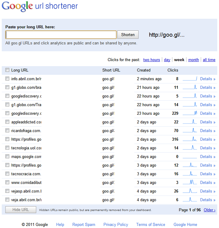The width and height of the screenshot is (219, 228).
Task: Click sparkline chart for the 316 clicks row
Action: pyautogui.click(x=190, y=139)
